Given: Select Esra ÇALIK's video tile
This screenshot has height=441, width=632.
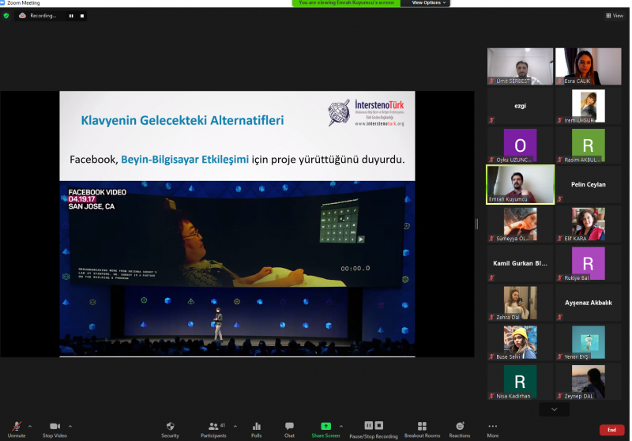Looking at the screenshot, I should pyautogui.click(x=588, y=66).
